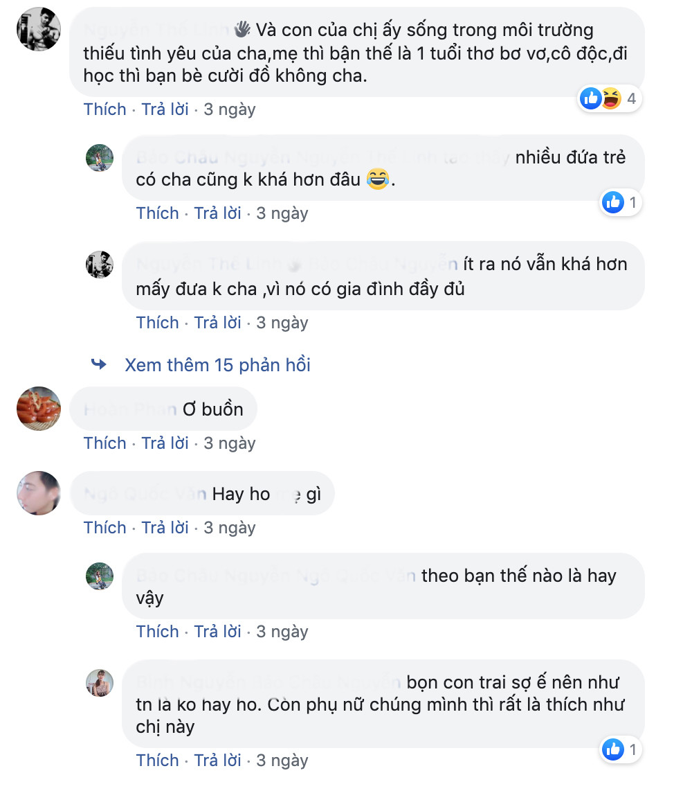Open Xem thêm 15 phản hồi replies
The width and height of the screenshot is (692, 791).
(217, 365)
